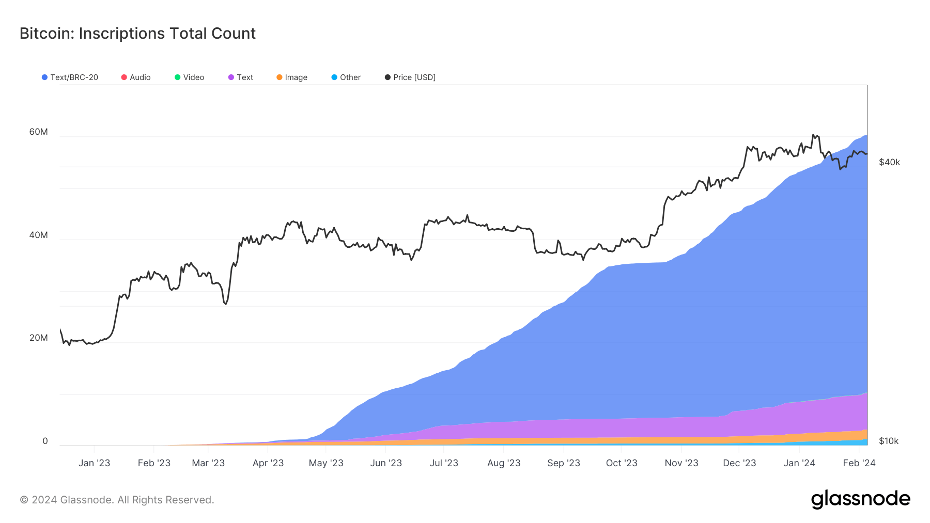Viewport: 930px width, 523px height.
Task: Select the orange Image legend dot
Action: click(280, 77)
